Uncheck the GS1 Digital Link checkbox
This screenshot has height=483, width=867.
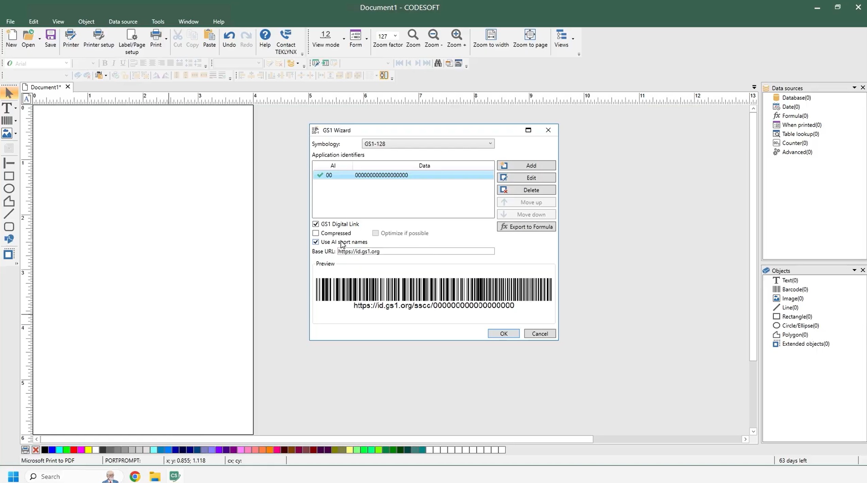click(x=316, y=224)
